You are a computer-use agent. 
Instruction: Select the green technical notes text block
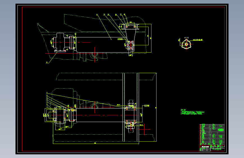(192, 112)
